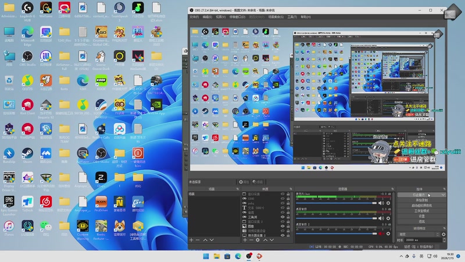Click Windows Start button on taskbar
465x262 pixels.
coord(206,256)
